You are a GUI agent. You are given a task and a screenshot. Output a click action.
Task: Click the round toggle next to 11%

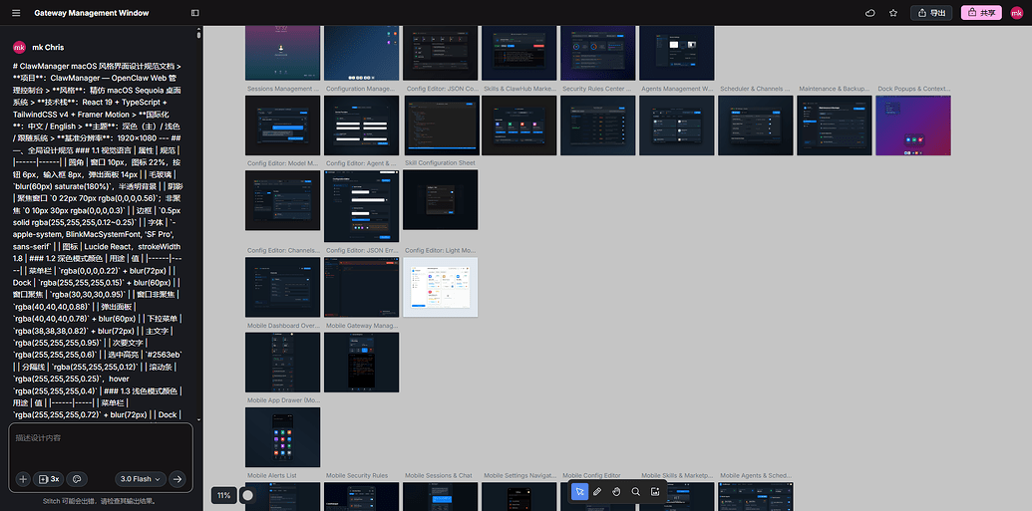click(248, 495)
